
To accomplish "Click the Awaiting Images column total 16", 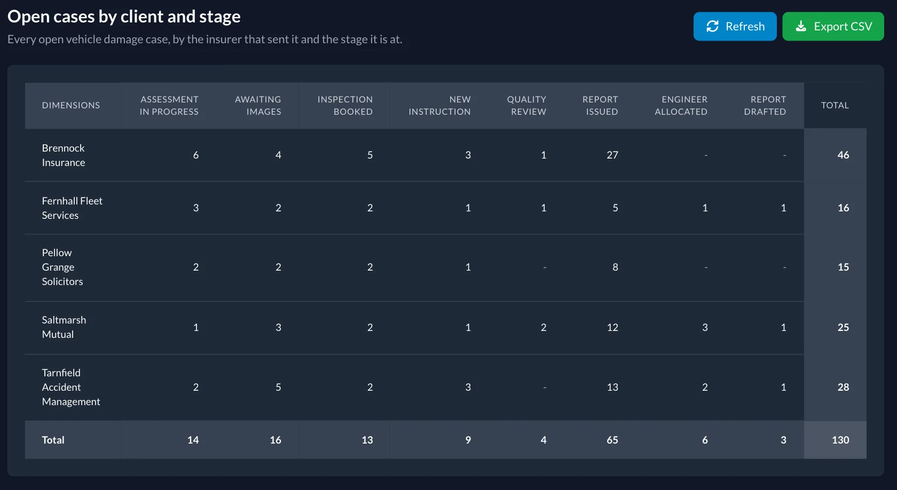I will click(276, 440).
